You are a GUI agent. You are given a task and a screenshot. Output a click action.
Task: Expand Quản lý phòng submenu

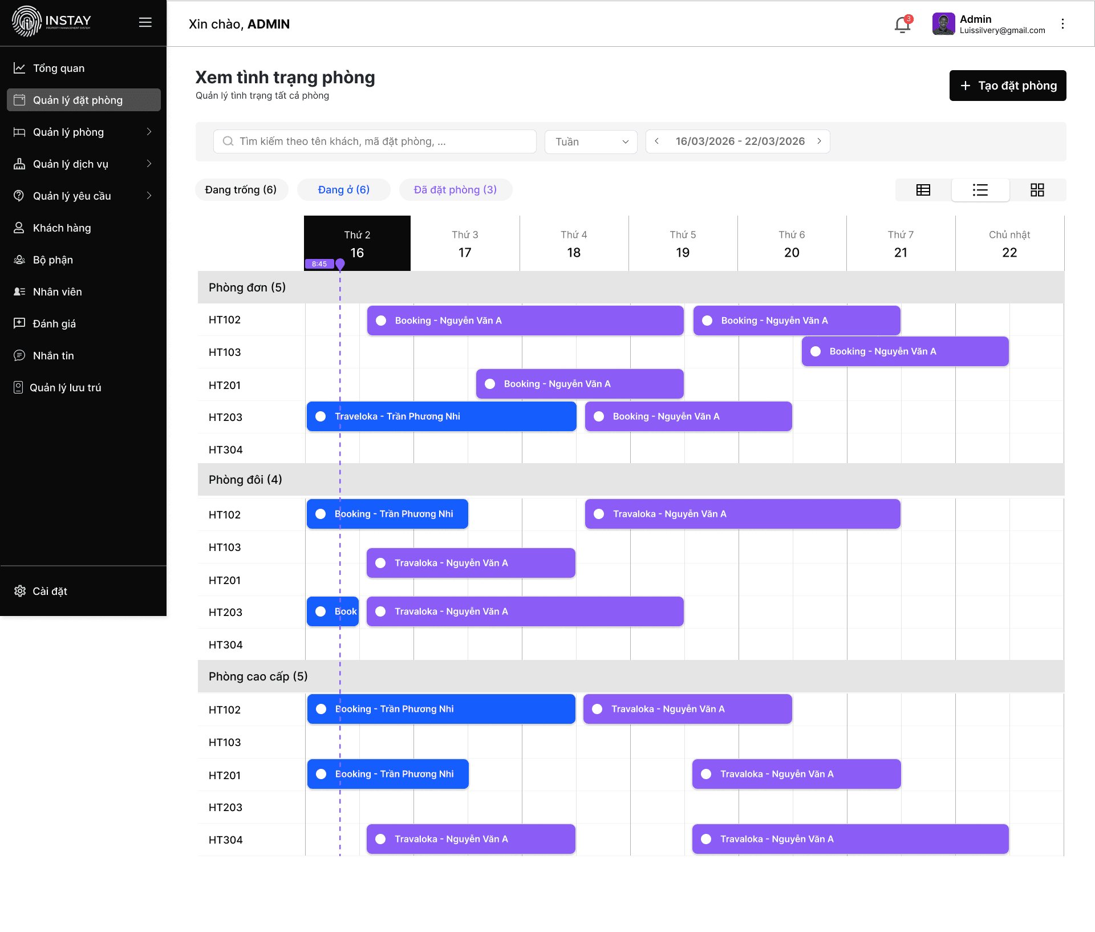click(149, 132)
